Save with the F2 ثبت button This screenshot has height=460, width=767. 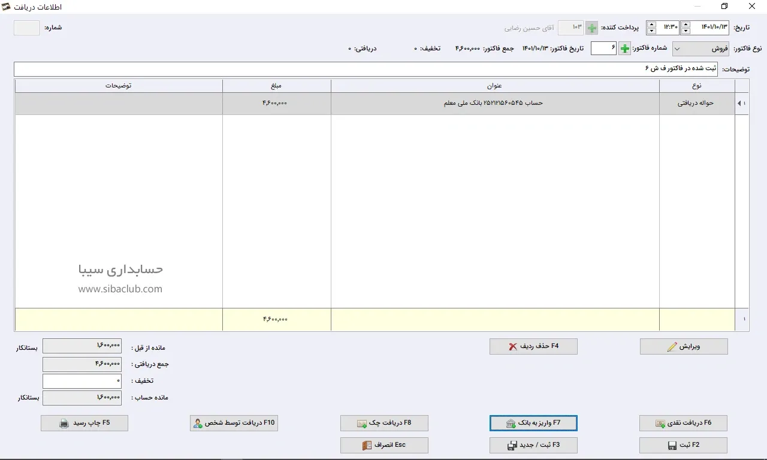pos(683,445)
